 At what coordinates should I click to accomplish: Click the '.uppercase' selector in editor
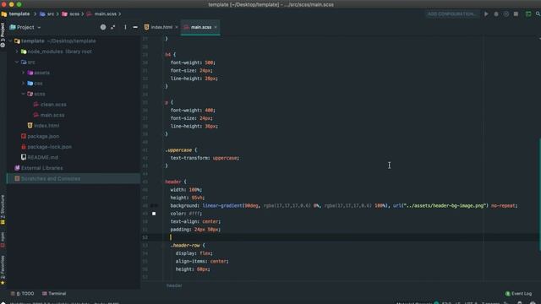click(x=178, y=150)
